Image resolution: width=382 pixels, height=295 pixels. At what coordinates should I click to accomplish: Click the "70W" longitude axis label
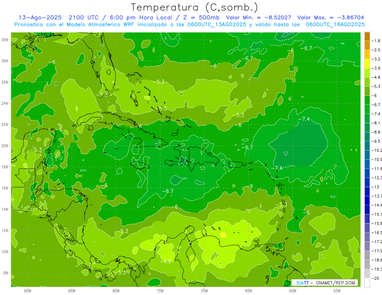click(204, 291)
